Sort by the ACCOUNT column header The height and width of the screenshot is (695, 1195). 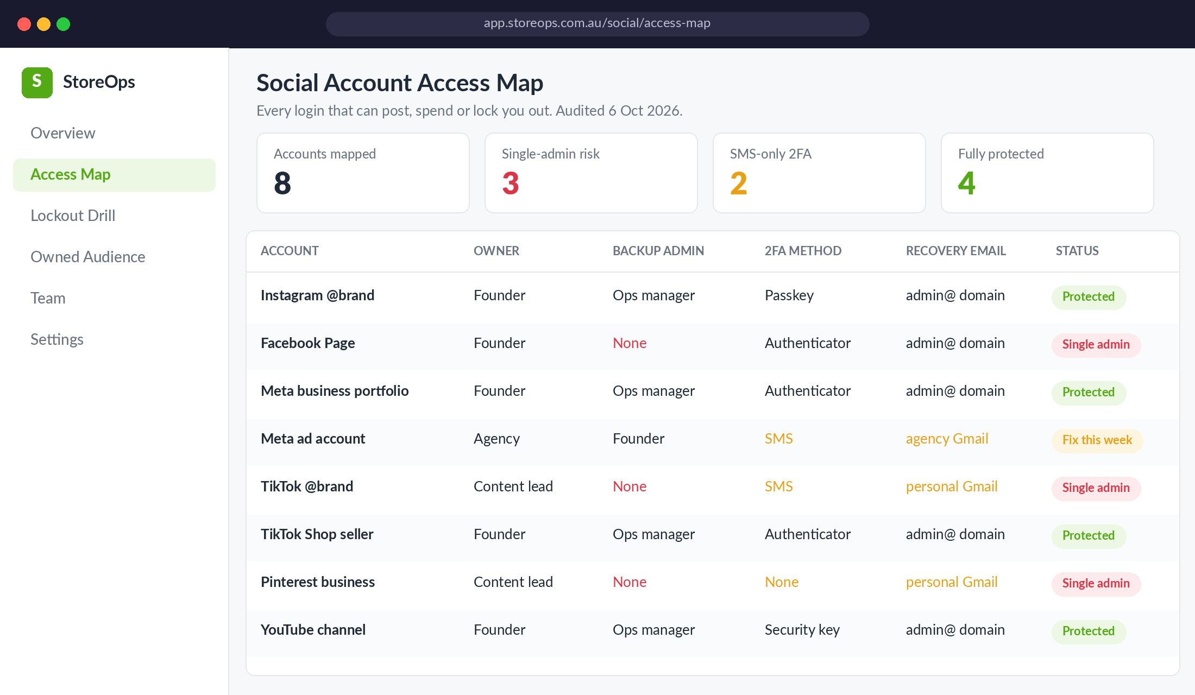pyautogui.click(x=290, y=251)
